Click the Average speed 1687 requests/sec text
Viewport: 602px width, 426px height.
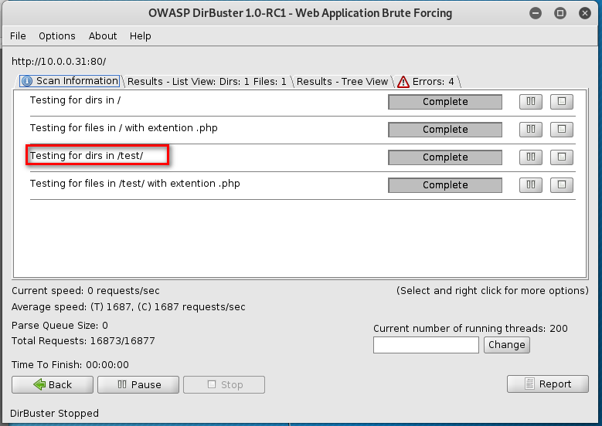[x=128, y=306]
